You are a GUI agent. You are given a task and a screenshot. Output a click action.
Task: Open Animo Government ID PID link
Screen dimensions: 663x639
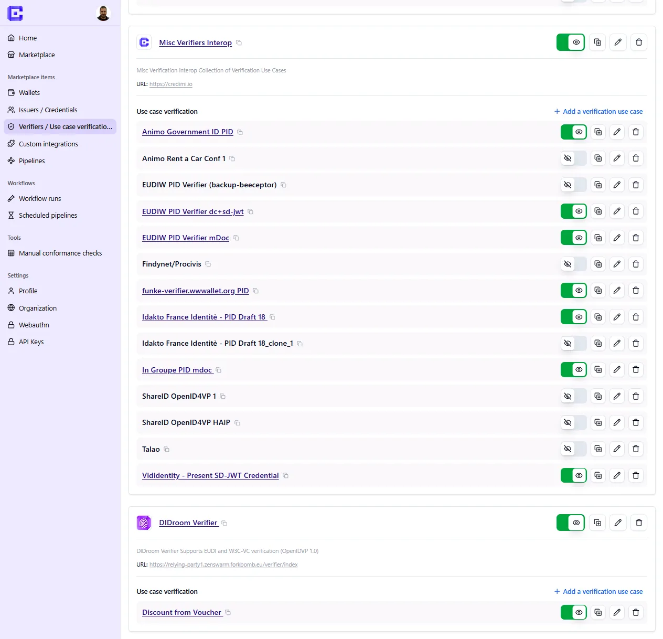coord(187,132)
